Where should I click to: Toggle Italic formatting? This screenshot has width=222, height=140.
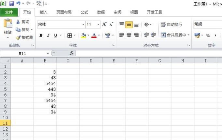[48, 35]
